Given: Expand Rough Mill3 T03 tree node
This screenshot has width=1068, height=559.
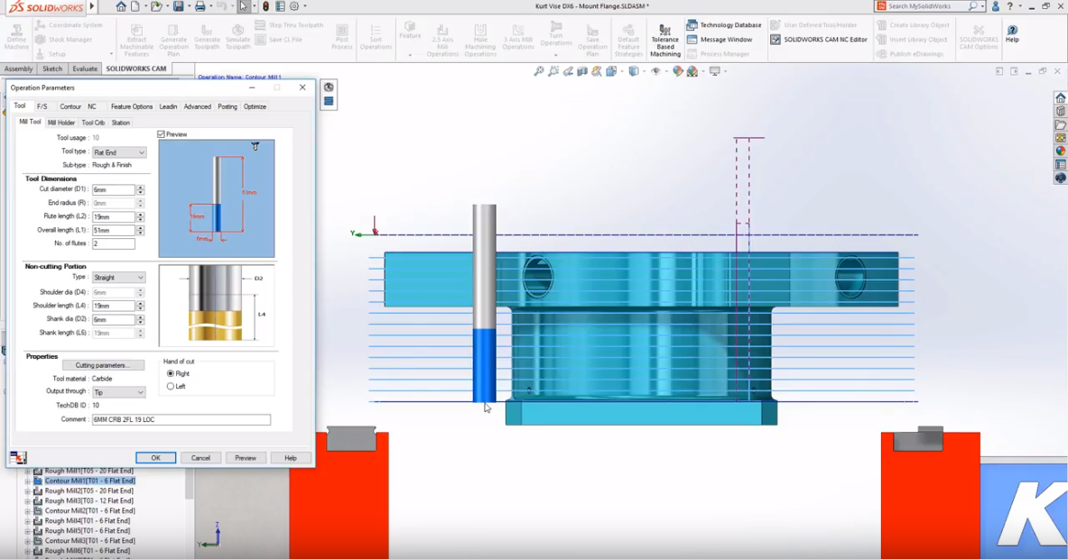Looking at the screenshot, I should (x=28, y=500).
